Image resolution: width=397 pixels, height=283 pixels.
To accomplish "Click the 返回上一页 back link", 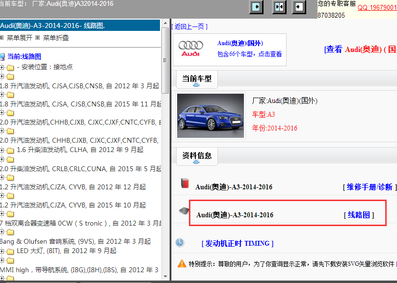I will [189, 26].
